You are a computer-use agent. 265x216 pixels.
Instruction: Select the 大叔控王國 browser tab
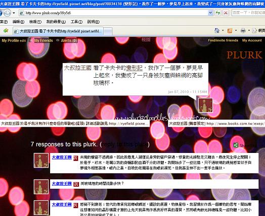58,31
